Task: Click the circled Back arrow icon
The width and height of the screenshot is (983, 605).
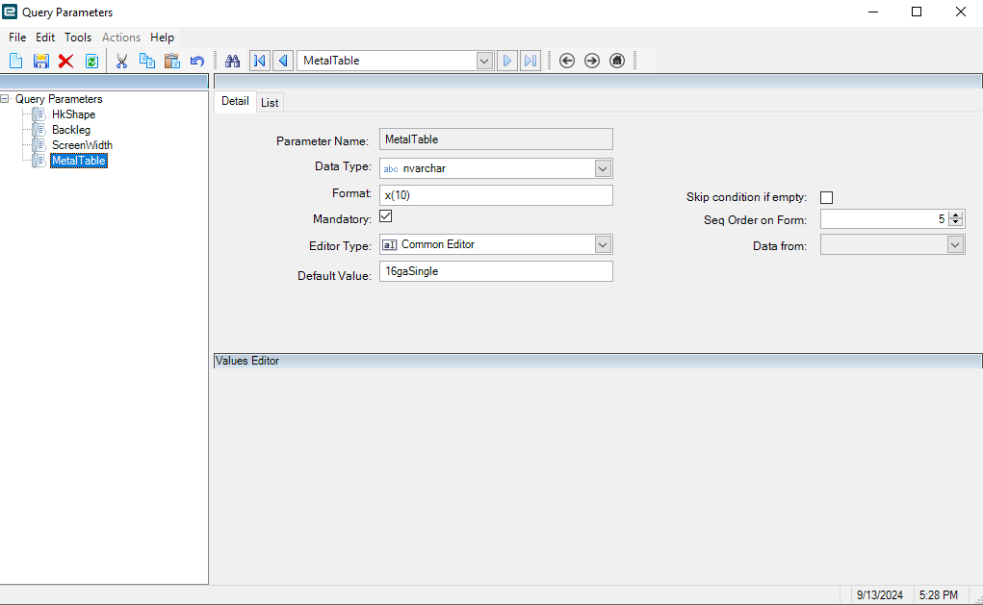Action: pos(567,61)
